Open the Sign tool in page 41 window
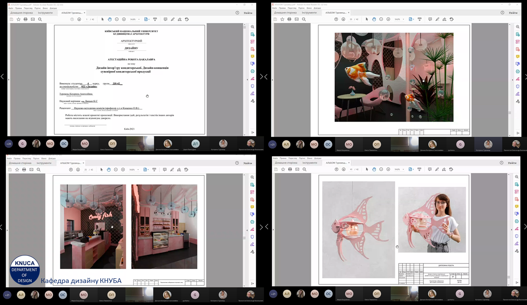 click(444, 169)
